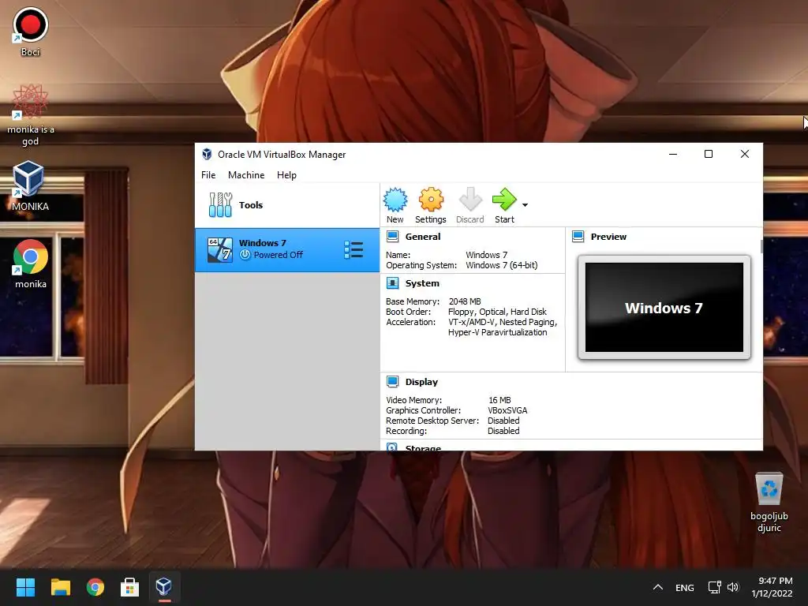The width and height of the screenshot is (808, 606).
Task: Show hidden tray icons chevron
Action: tap(657, 587)
